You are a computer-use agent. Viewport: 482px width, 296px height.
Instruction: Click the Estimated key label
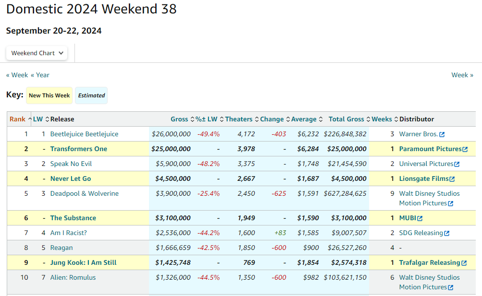click(91, 95)
